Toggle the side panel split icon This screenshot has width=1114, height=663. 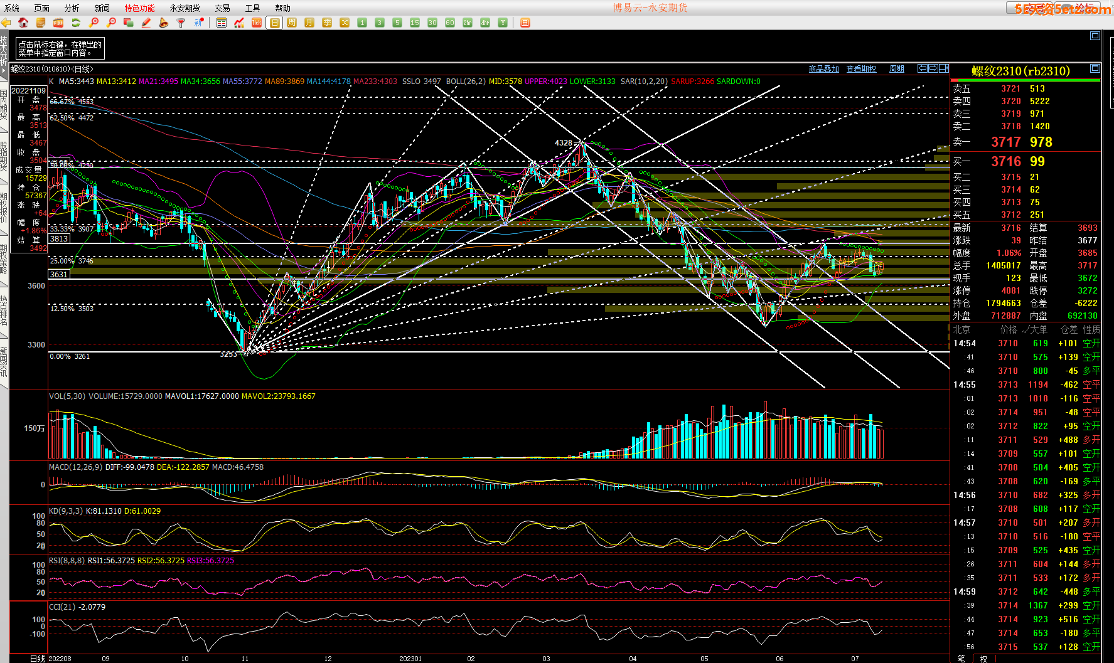click(x=943, y=68)
